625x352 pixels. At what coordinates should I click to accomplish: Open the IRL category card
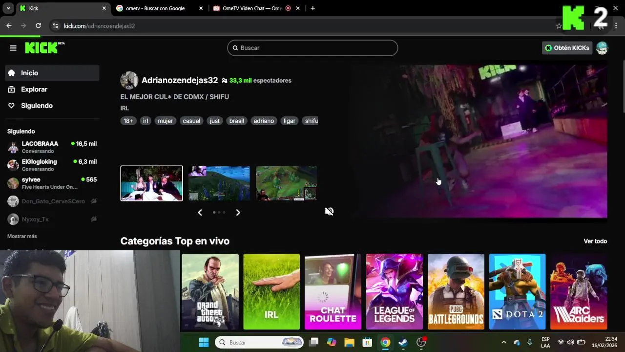coord(271,291)
